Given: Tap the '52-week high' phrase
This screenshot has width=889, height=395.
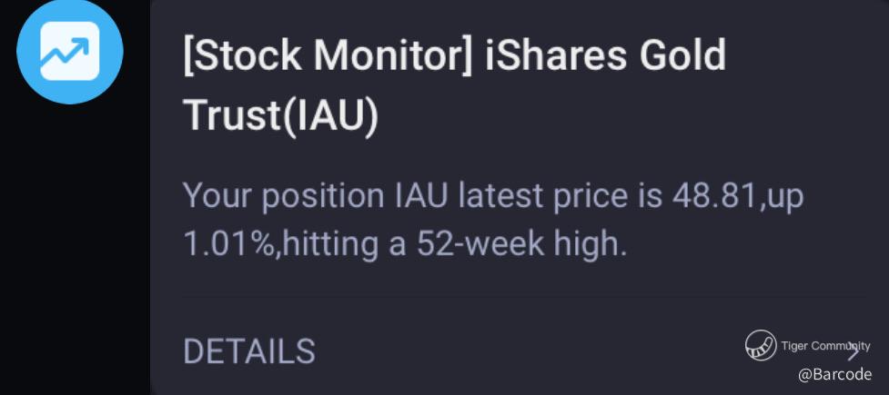Looking at the screenshot, I should click(521, 244).
